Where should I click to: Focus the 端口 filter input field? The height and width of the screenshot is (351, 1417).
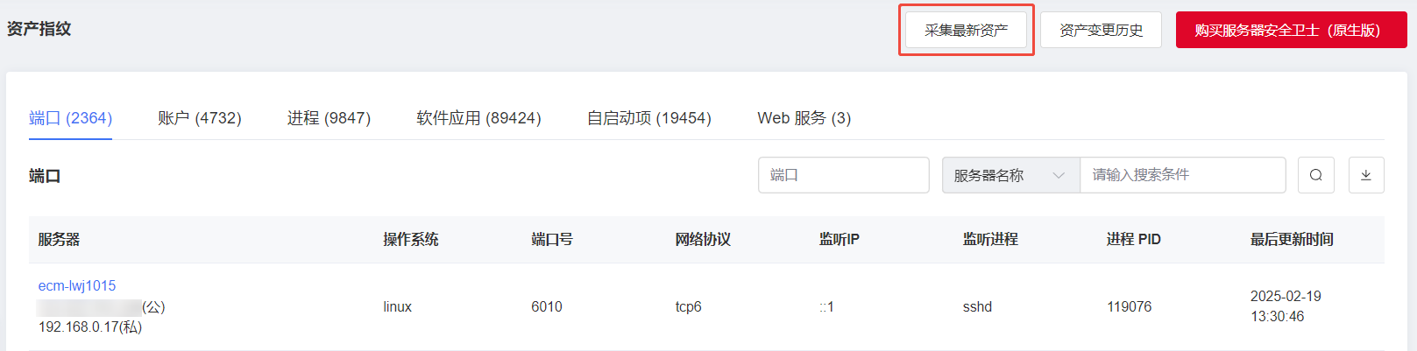[x=843, y=175]
